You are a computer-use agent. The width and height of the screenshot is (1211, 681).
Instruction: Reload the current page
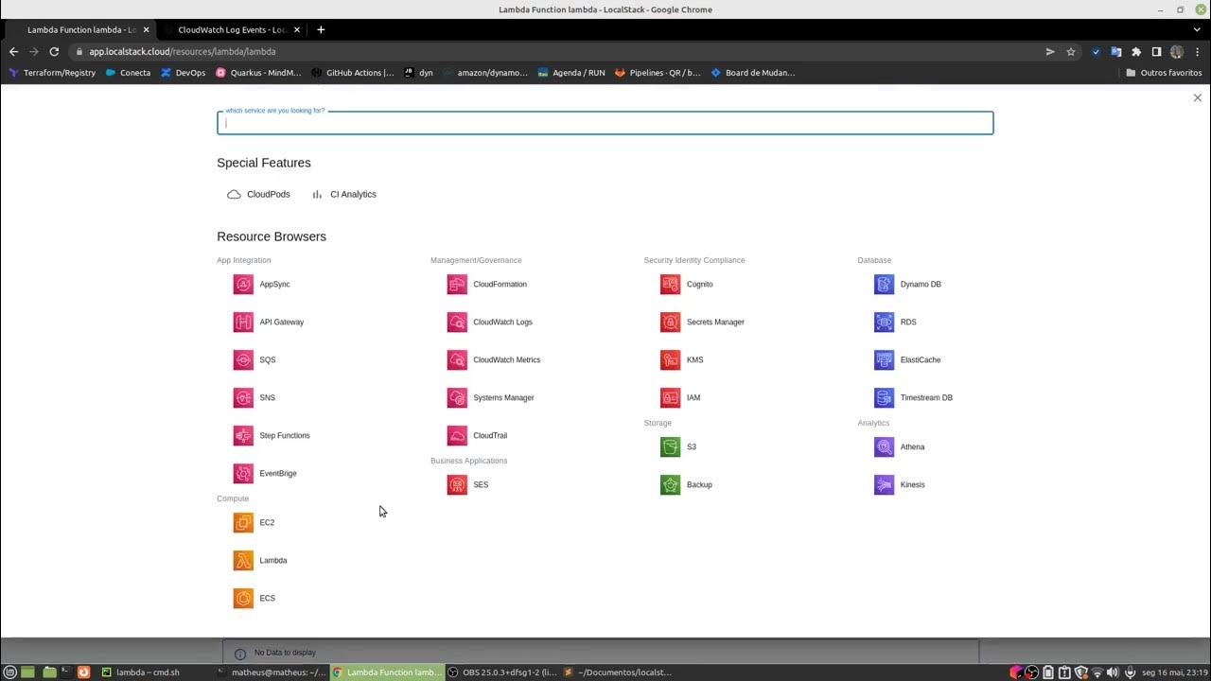(54, 52)
